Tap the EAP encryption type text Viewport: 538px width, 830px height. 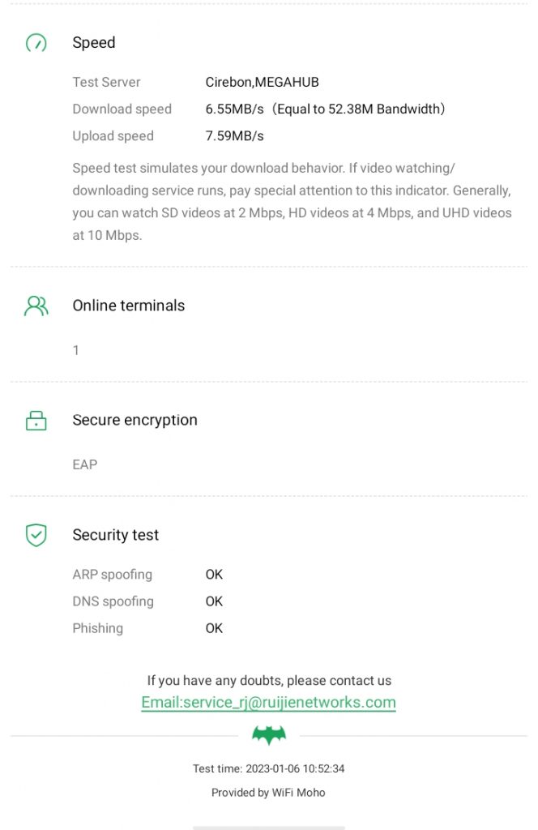[x=85, y=464]
